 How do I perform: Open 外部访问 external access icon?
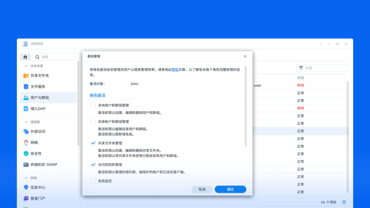tap(26, 131)
